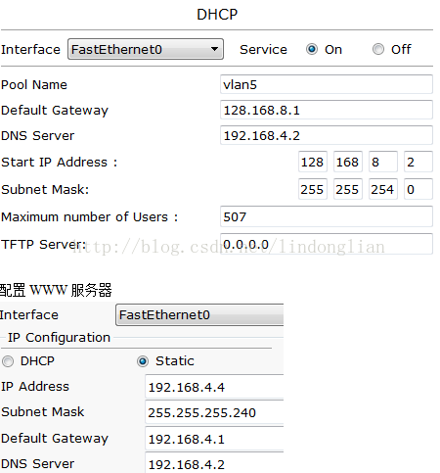Screen dimensions: 440x473
Task: Expand the WWW server Interface dropdown
Action: [x=199, y=315]
